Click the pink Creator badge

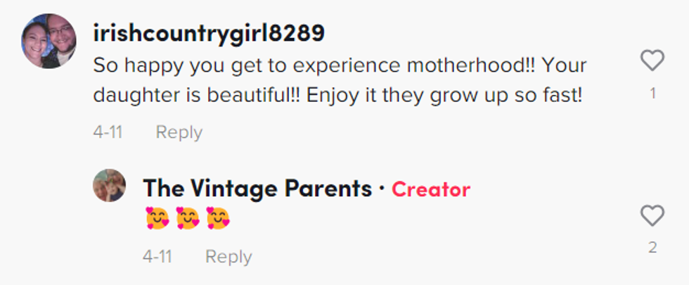click(x=431, y=189)
